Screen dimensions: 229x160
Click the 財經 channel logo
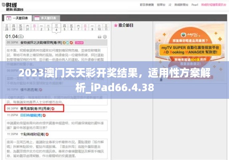[13, 7]
